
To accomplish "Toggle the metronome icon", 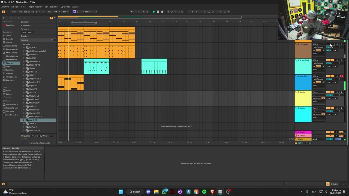I will click(56, 12).
